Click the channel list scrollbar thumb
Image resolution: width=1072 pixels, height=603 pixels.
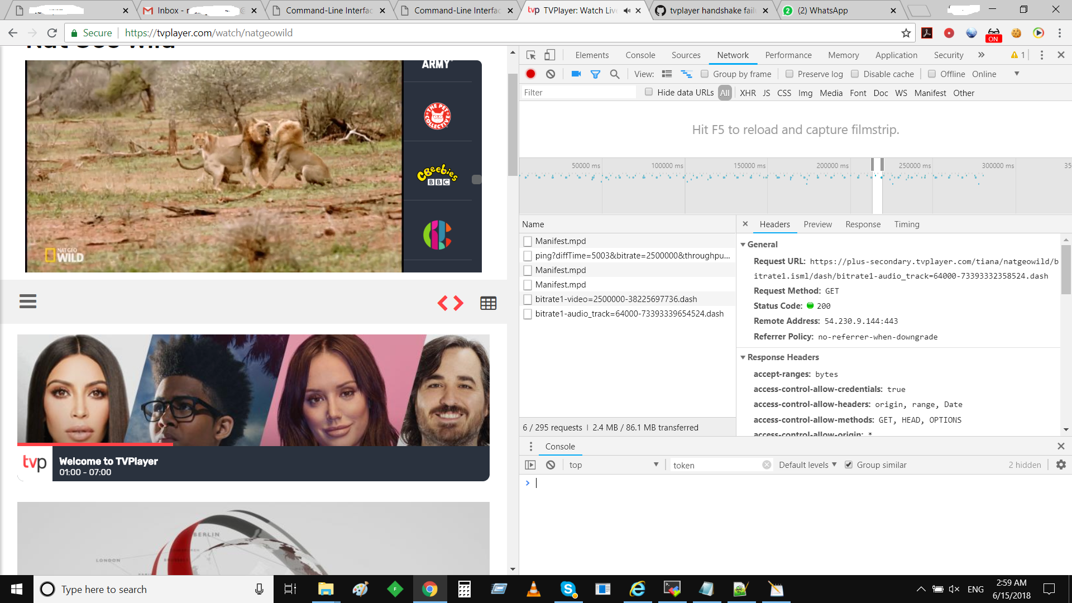tap(476, 179)
